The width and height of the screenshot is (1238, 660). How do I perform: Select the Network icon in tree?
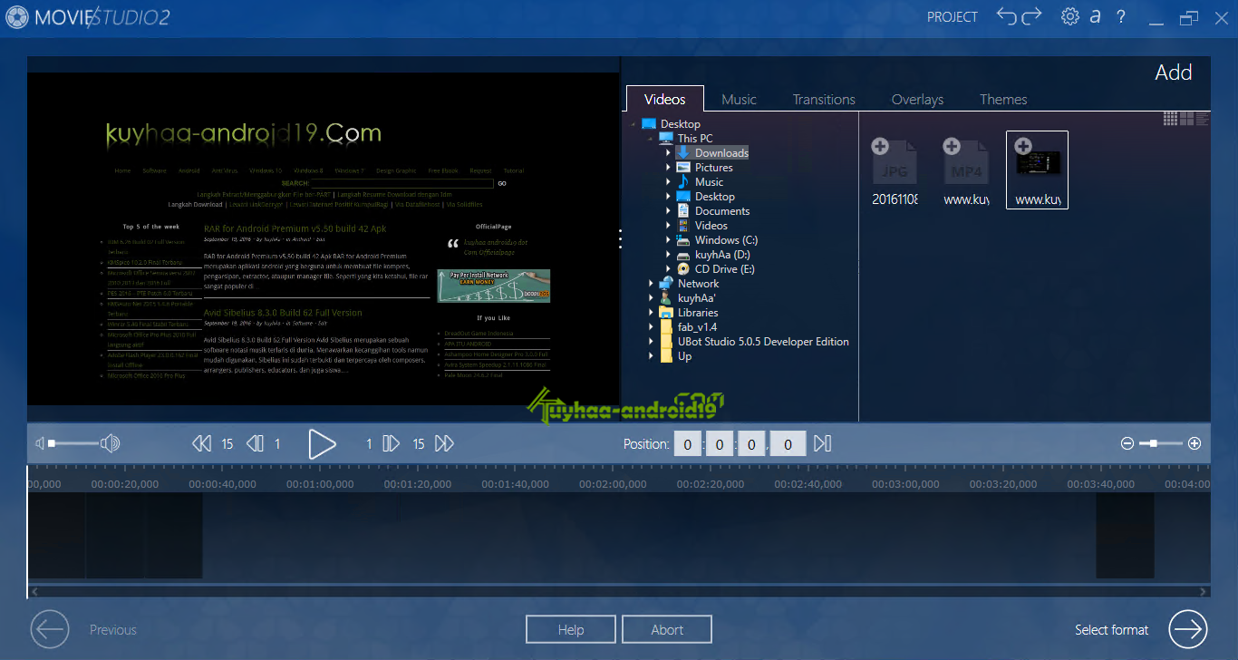tap(666, 284)
